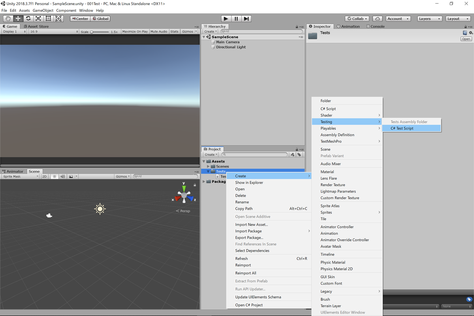
Task: Toggle the Hierarchy panel lock icon
Action: point(297,26)
